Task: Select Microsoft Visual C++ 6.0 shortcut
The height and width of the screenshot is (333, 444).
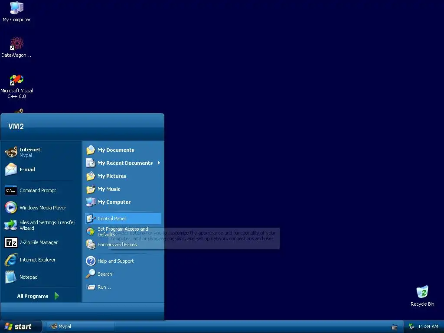Action: (x=16, y=86)
